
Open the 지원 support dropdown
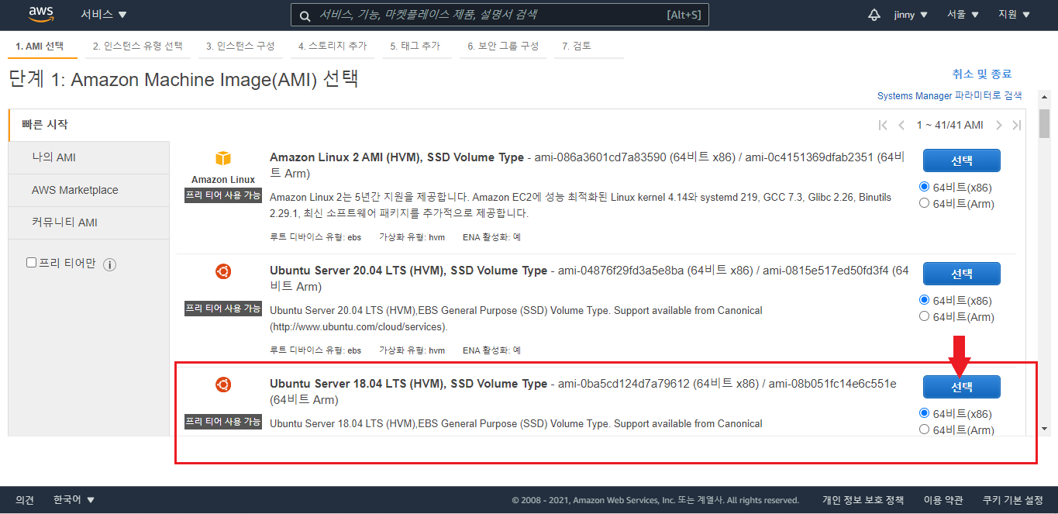(1015, 15)
